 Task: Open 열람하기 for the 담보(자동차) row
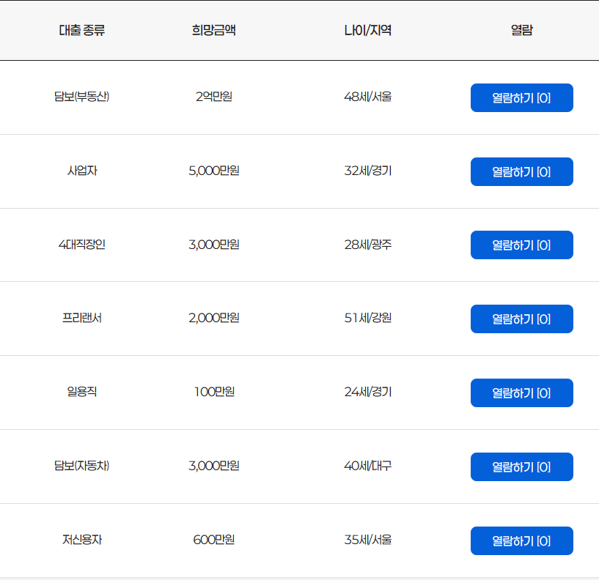pyautogui.click(x=521, y=467)
